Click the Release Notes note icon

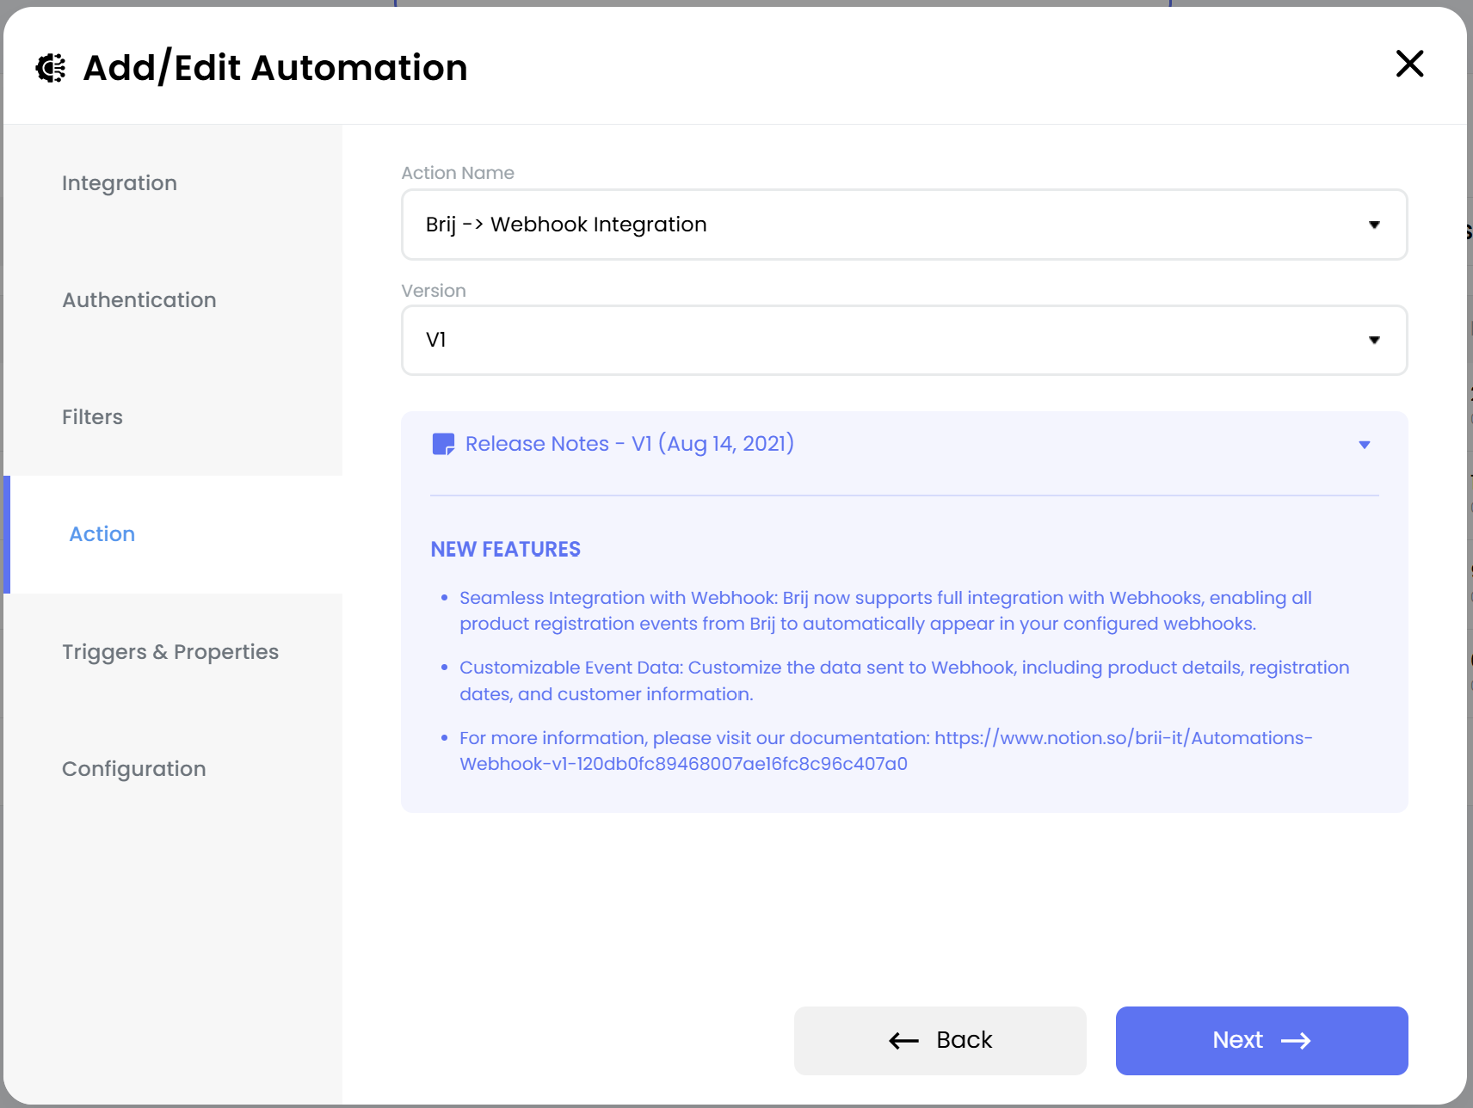coord(443,444)
